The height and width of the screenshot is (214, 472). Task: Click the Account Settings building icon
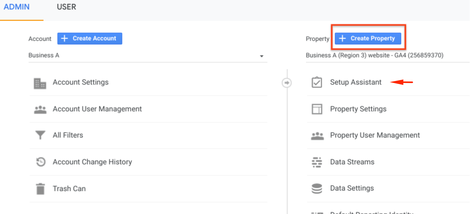point(40,83)
